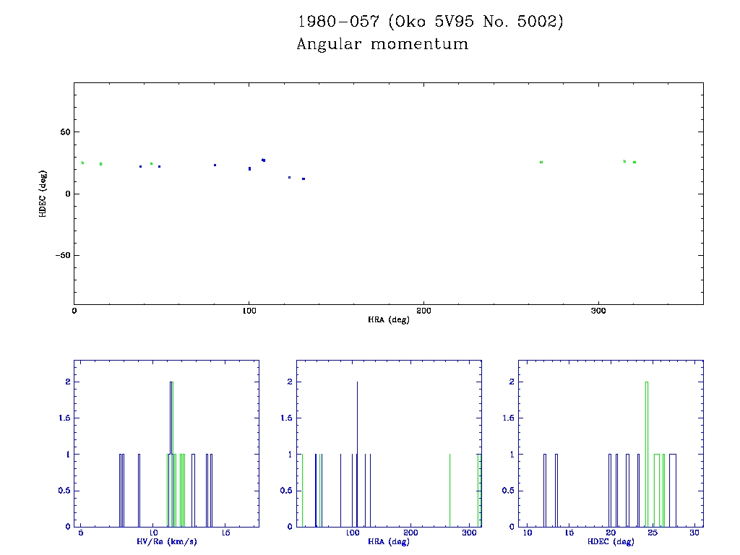Select the leftmost green point in scatter plot
The height and width of the screenshot is (555, 740).
(83, 163)
